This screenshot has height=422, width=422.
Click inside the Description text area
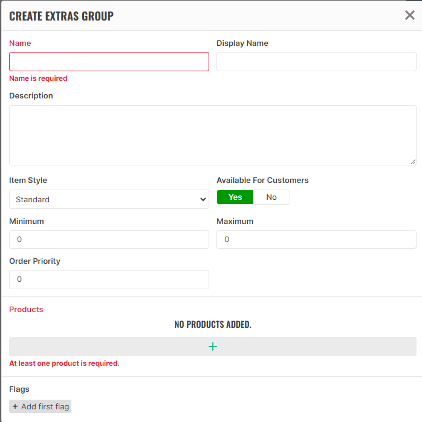tap(212, 135)
